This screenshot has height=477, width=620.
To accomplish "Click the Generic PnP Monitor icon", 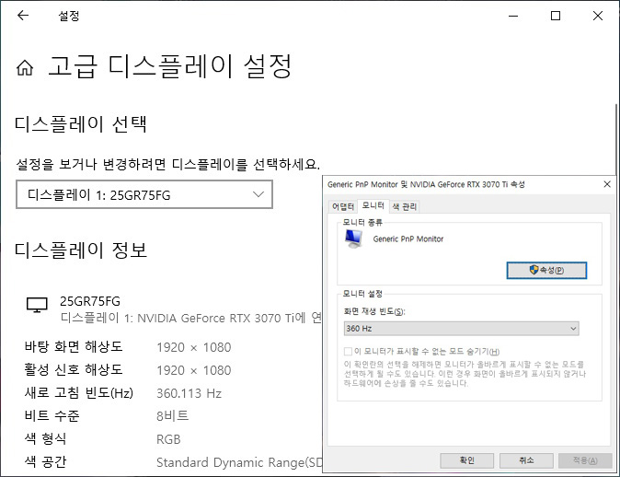I will 353,238.
